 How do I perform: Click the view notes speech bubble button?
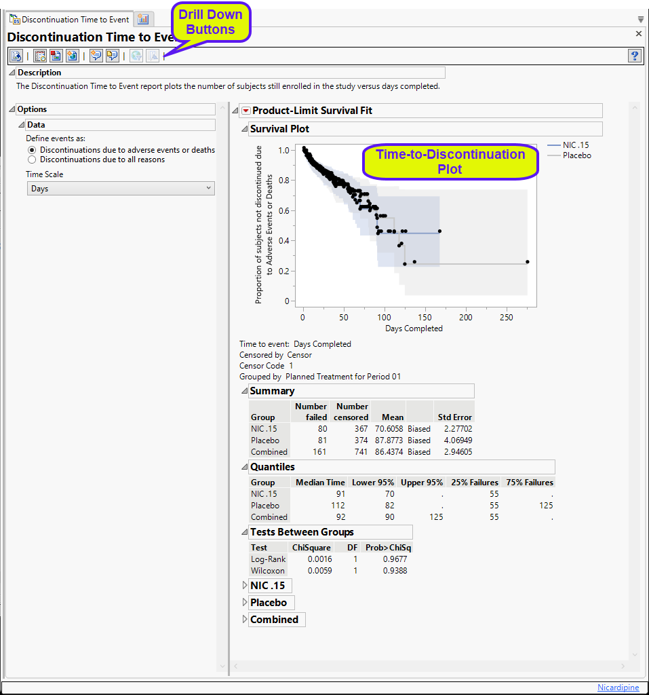click(x=112, y=56)
